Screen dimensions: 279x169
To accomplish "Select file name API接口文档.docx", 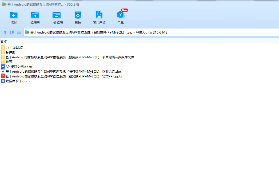I will click(x=19, y=67).
